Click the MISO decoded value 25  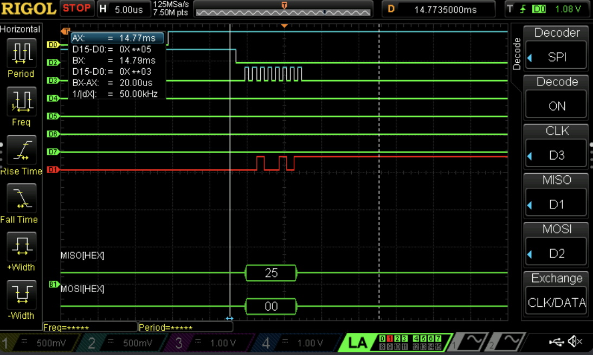coord(271,273)
